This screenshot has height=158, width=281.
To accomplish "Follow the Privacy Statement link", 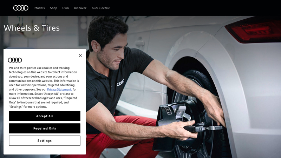I will tap(59, 90).
